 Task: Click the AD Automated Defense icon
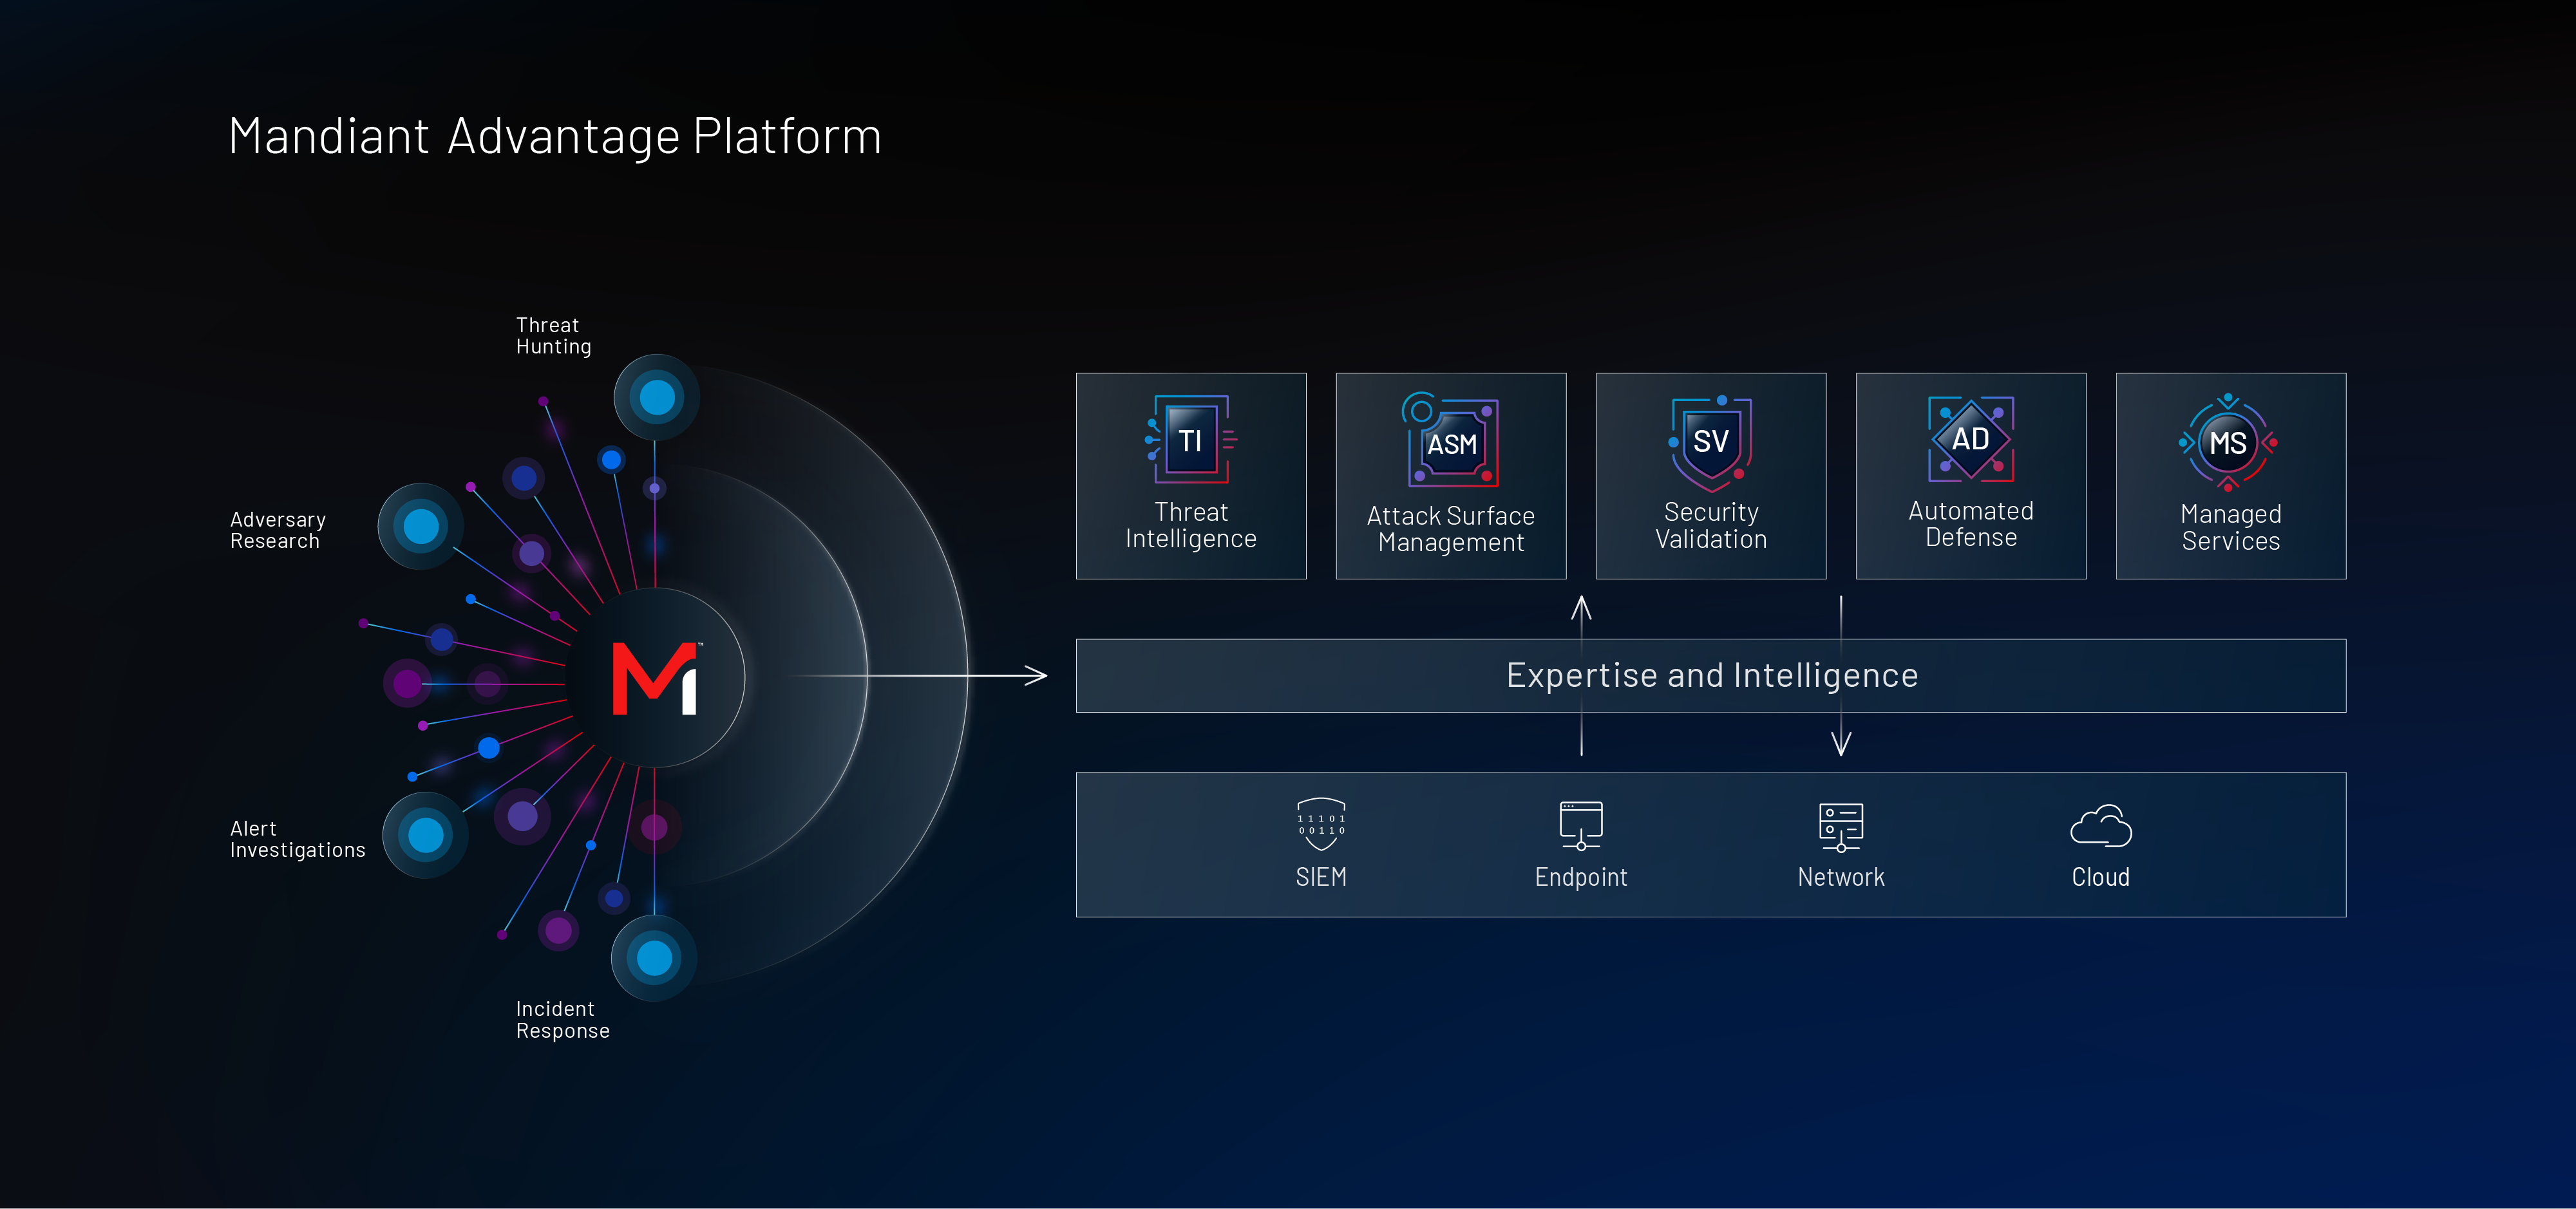coord(1971,439)
